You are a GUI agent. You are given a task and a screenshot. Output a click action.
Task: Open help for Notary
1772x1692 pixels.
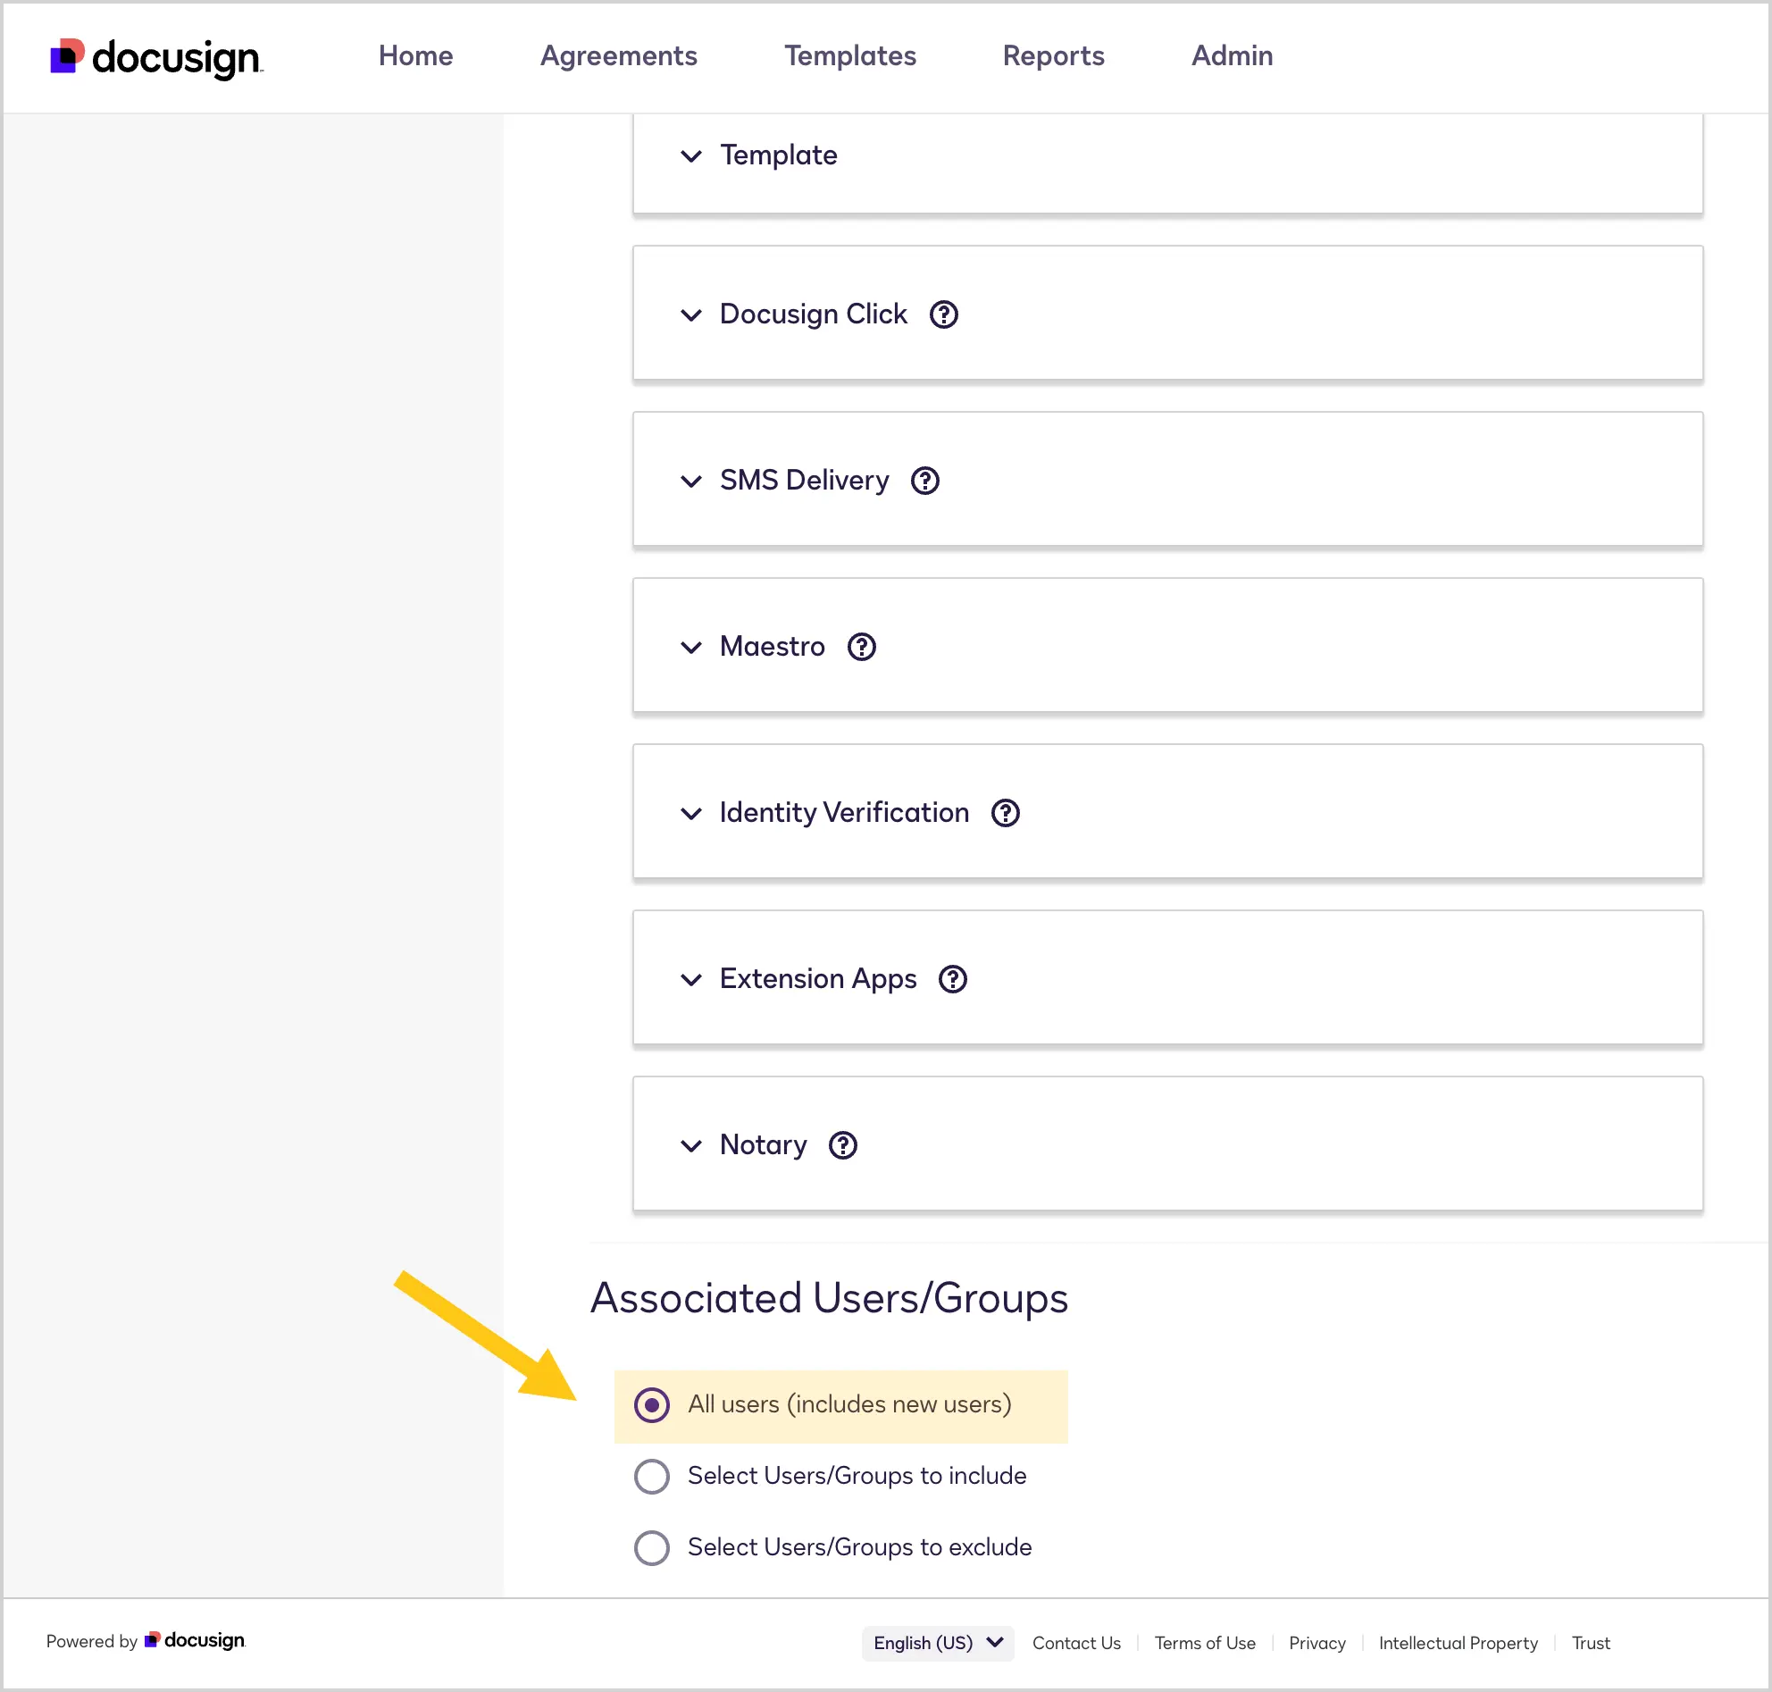pyautogui.click(x=842, y=1144)
